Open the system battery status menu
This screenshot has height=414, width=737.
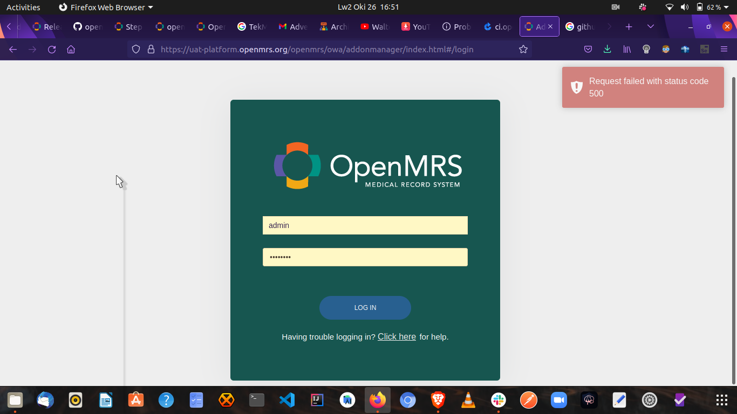[712, 7]
